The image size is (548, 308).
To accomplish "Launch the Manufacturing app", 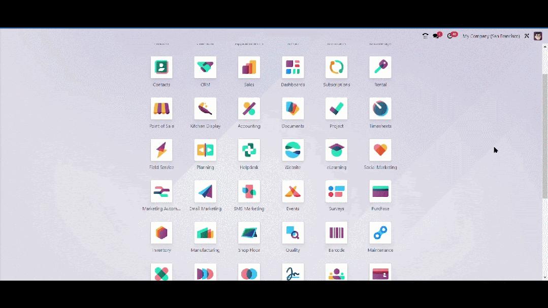I will point(205,233).
